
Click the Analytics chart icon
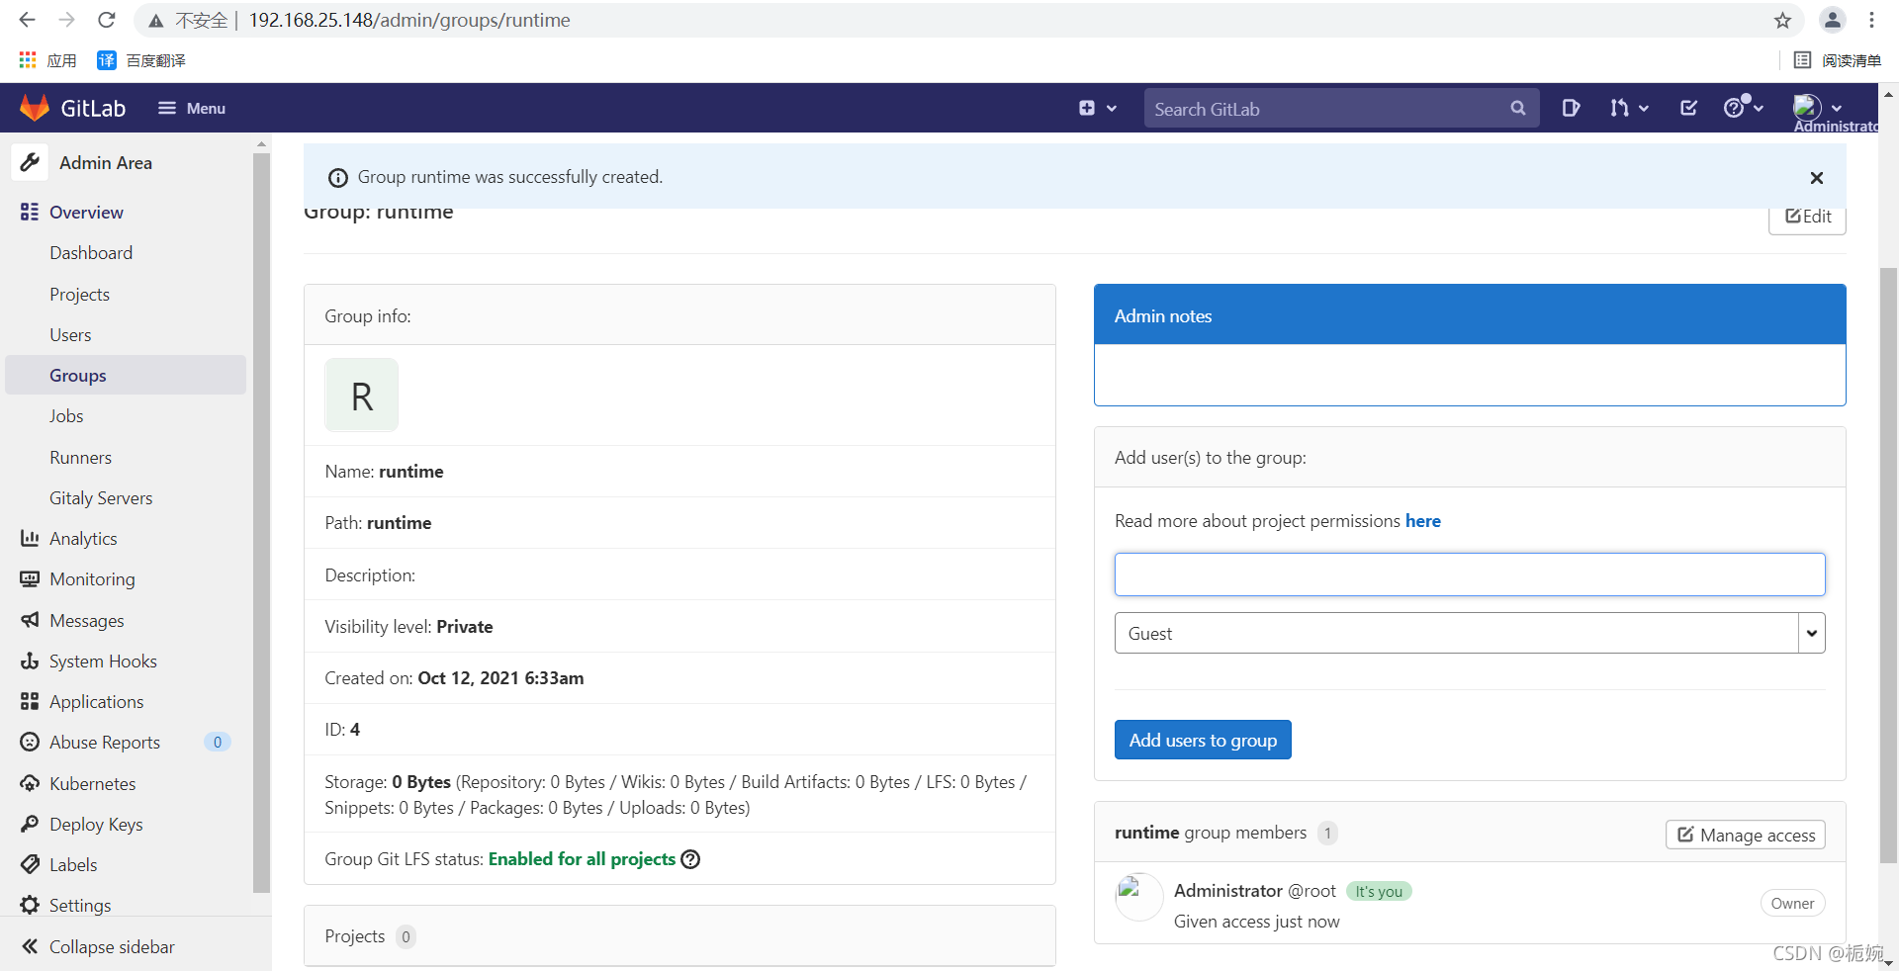pyautogui.click(x=30, y=538)
